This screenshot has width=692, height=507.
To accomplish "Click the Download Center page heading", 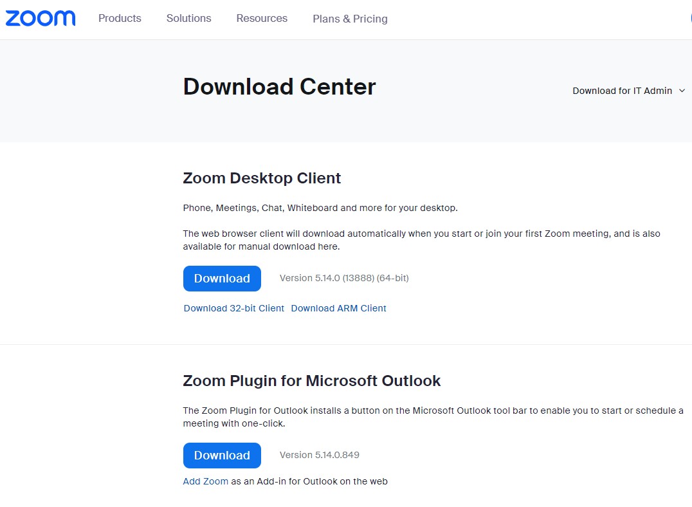I will coord(279,87).
